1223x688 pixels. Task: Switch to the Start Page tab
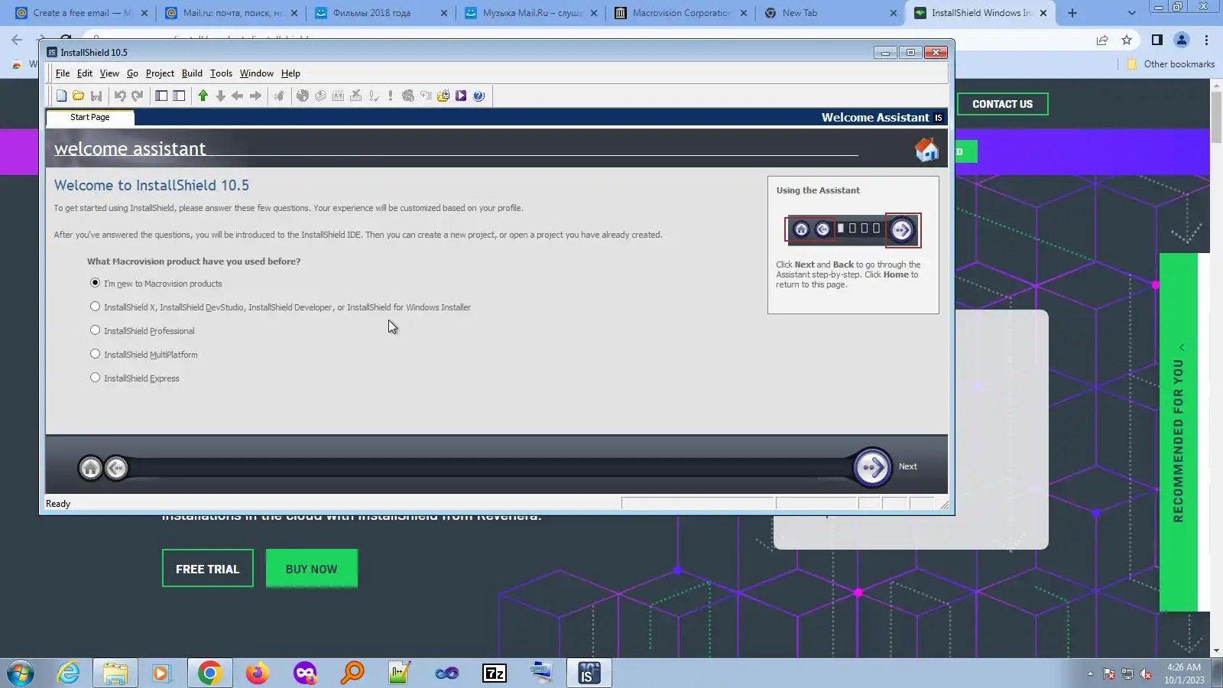click(x=90, y=117)
